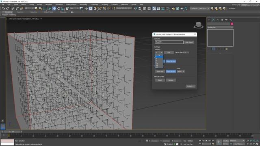Select the Select and Link tool
This screenshot has height=146, width=260.
click(13, 9)
